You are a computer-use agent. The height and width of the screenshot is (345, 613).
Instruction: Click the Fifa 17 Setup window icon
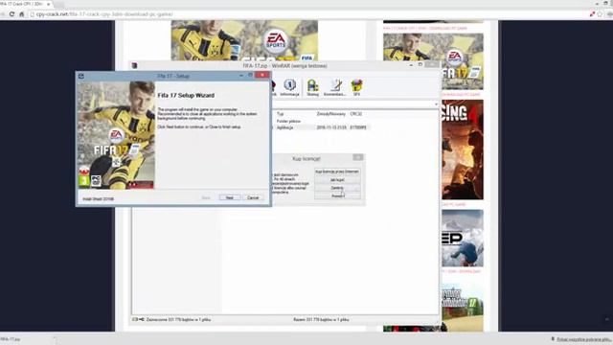point(80,76)
